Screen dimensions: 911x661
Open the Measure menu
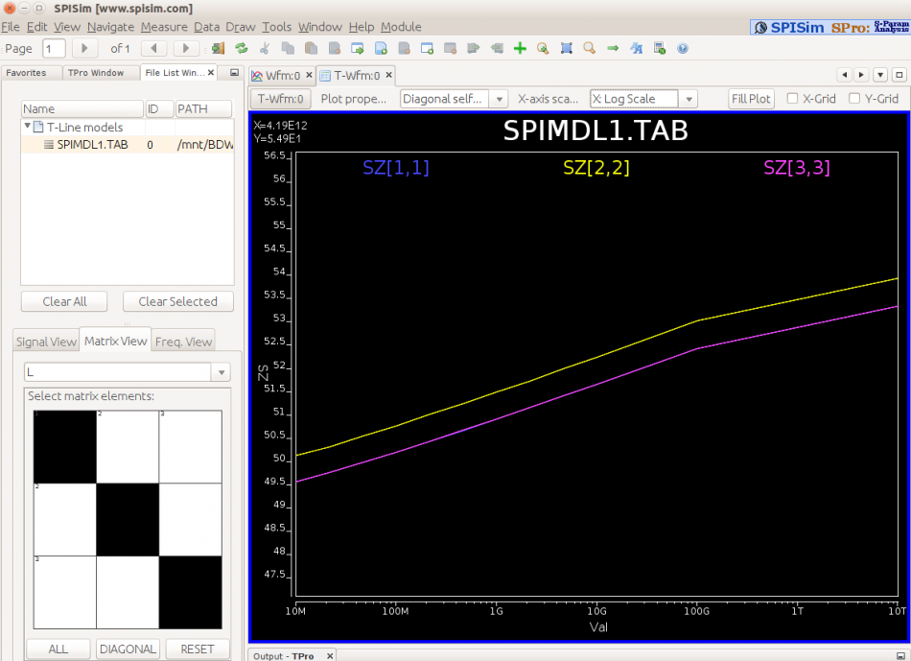click(x=163, y=27)
